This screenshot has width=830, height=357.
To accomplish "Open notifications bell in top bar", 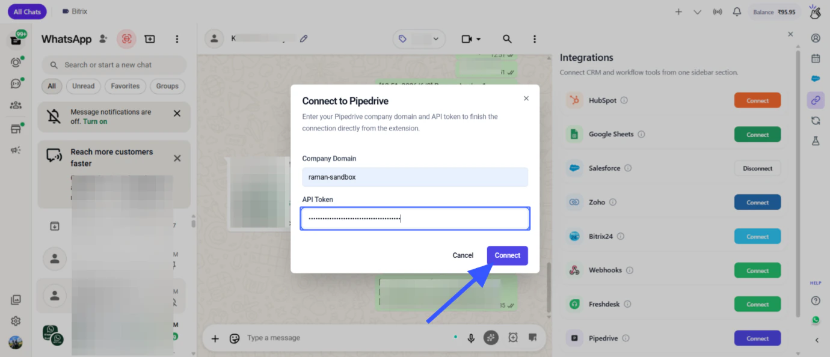I will tap(737, 11).
